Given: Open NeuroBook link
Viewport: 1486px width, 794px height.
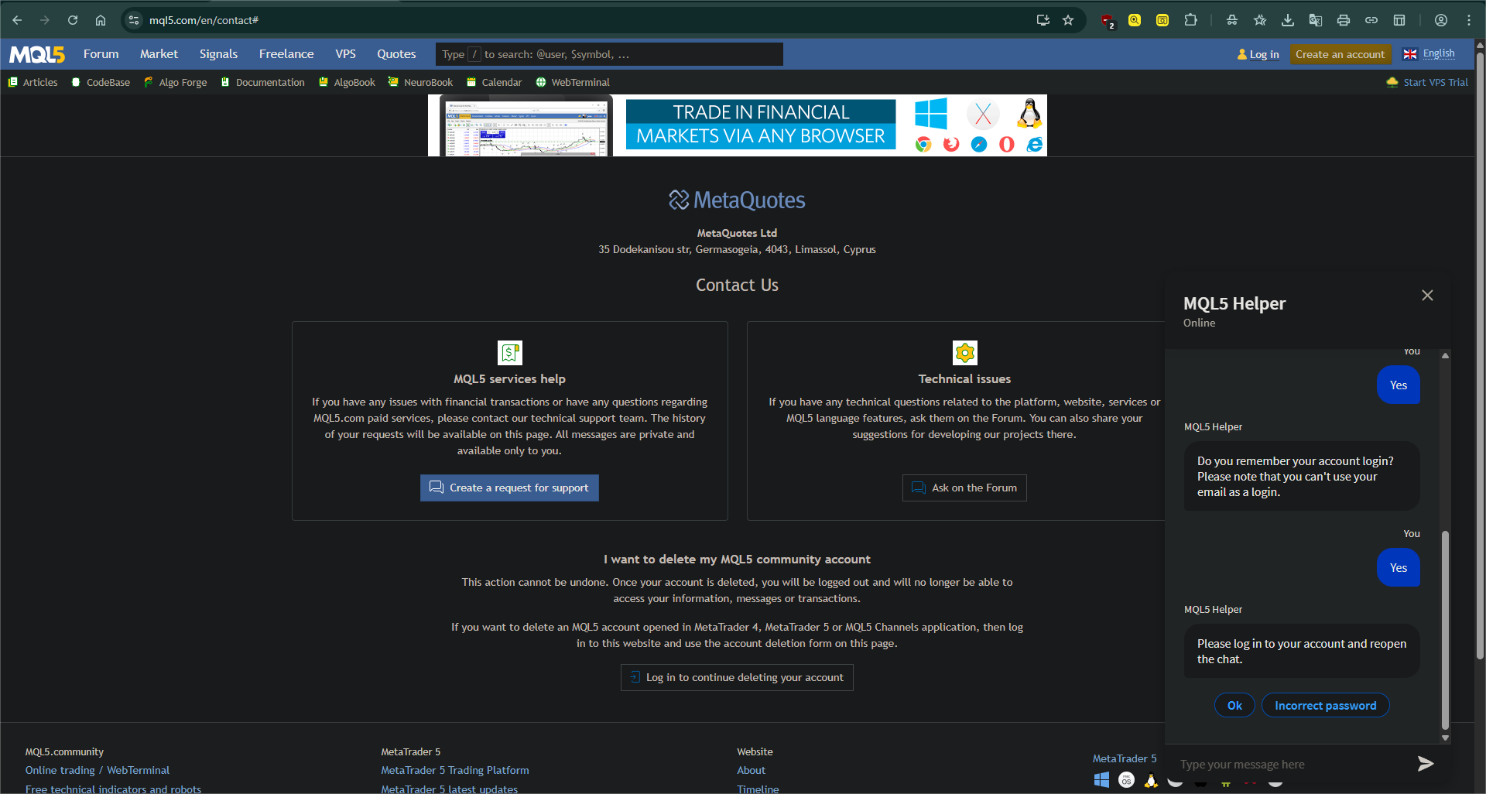Looking at the screenshot, I should click(420, 82).
